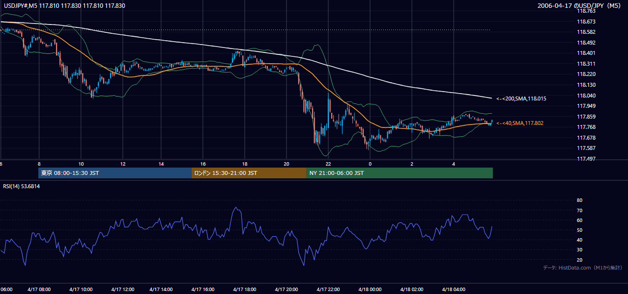Click price axis value 118.673
The height and width of the screenshot is (294, 628).
pyautogui.click(x=586, y=22)
